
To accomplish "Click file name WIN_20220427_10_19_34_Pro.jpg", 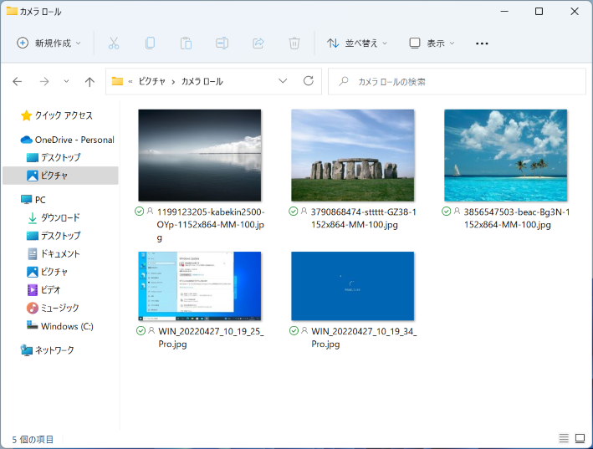I will point(364,338).
